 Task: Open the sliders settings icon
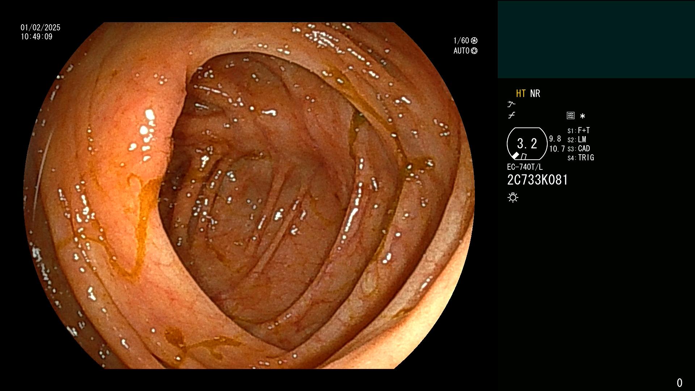tap(570, 115)
